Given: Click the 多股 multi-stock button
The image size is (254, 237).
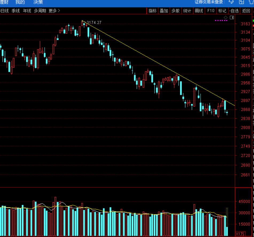Looking at the screenshot, I should 175,11.
